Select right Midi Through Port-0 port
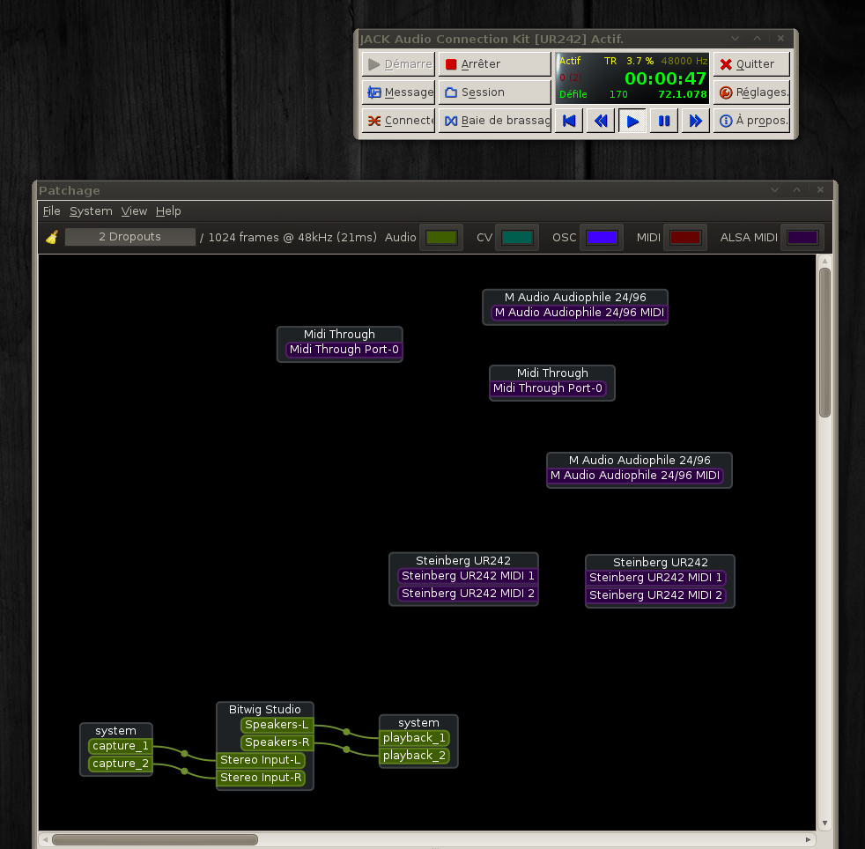The image size is (865, 849). 548,388
